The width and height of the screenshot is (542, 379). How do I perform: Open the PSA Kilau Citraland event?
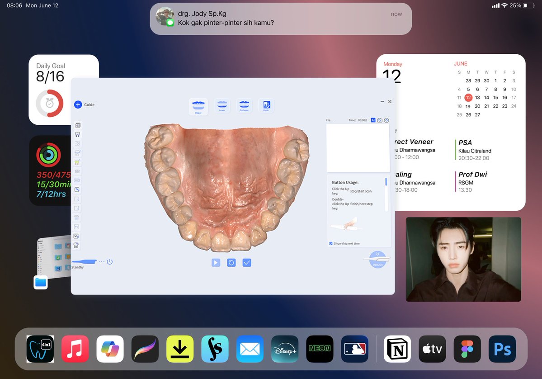[474, 150]
